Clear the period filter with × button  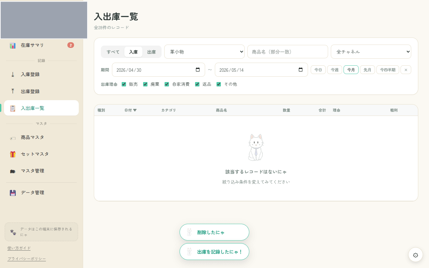pos(406,70)
